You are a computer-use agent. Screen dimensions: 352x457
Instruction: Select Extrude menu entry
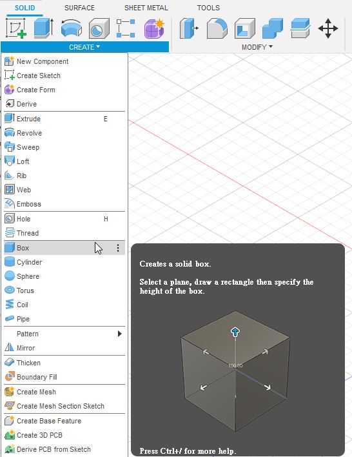[64, 119]
